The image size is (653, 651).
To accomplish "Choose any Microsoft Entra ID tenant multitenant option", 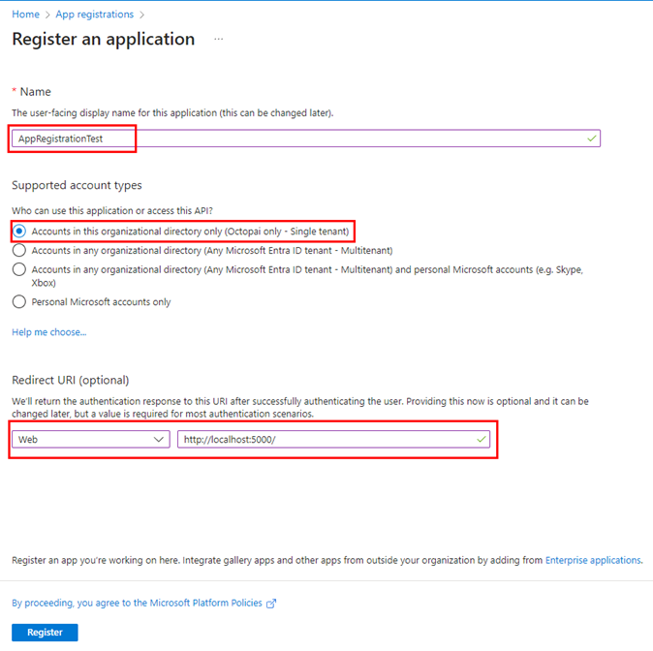I will pos(18,250).
